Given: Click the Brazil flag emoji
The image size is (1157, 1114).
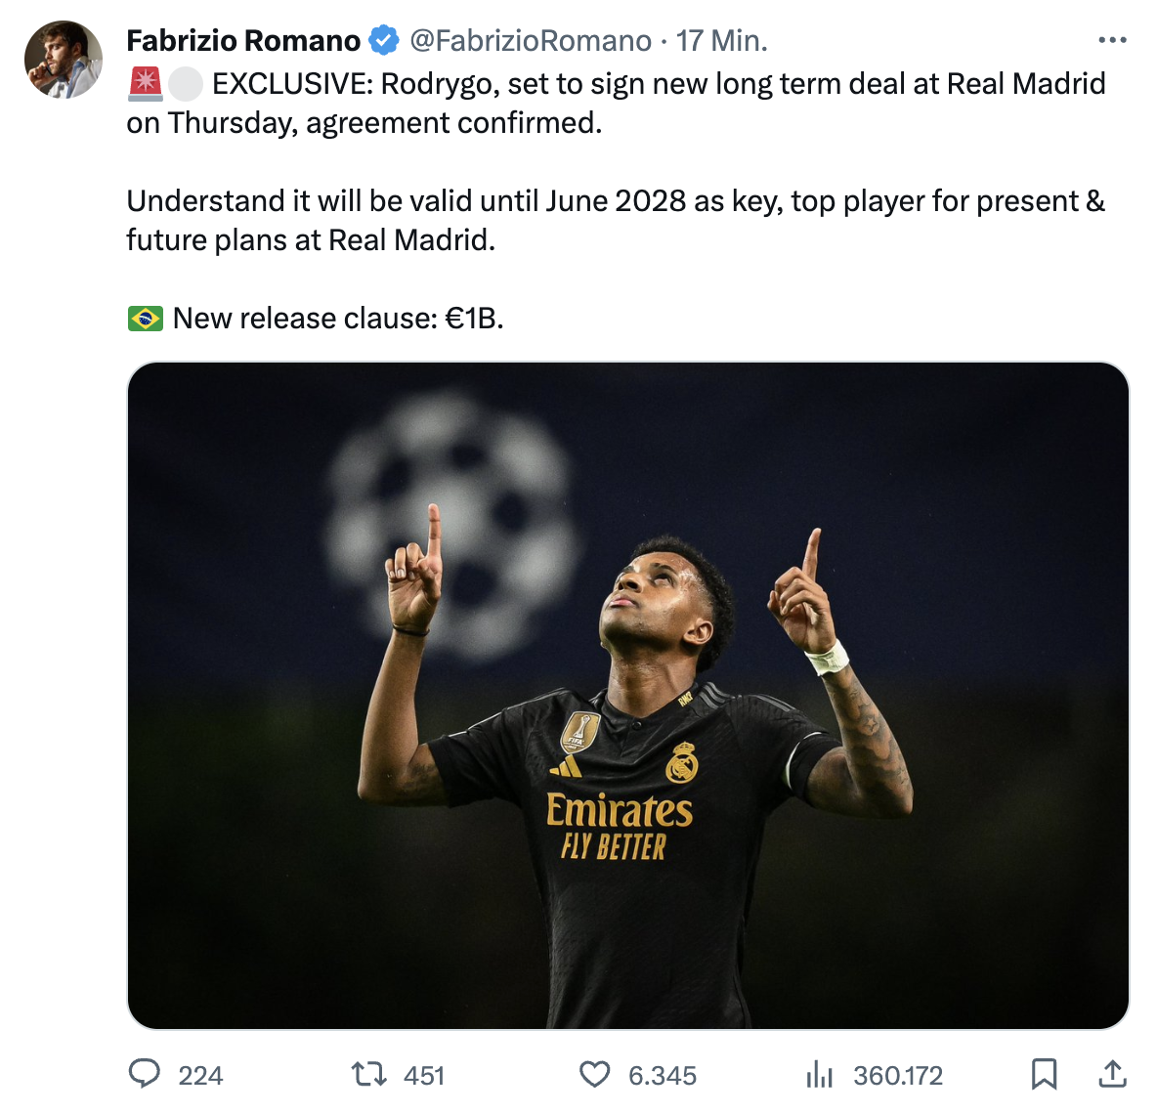Looking at the screenshot, I should click(146, 319).
